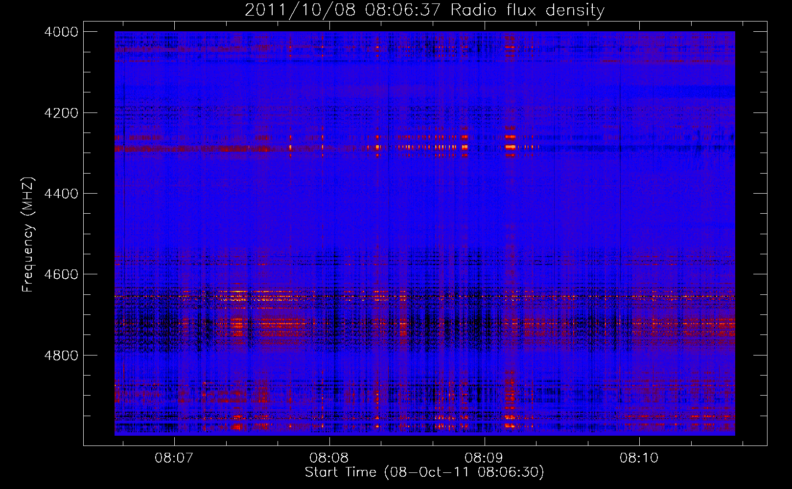Click the 'Start Time (08-Oct-11 08:06:30)' axis label
The image size is (792, 489).
(424, 472)
